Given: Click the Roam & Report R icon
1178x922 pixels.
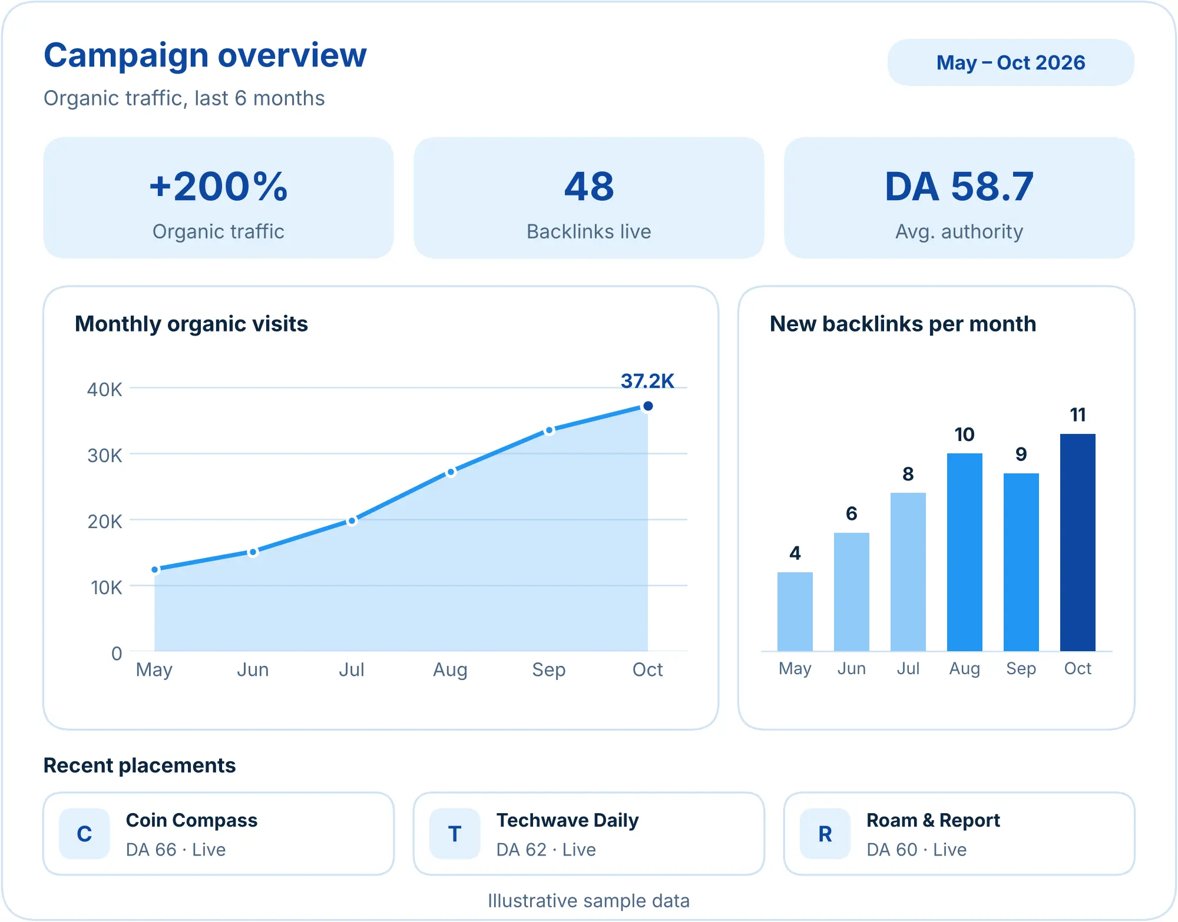Looking at the screenshot, I should click(x=825, y=834).
